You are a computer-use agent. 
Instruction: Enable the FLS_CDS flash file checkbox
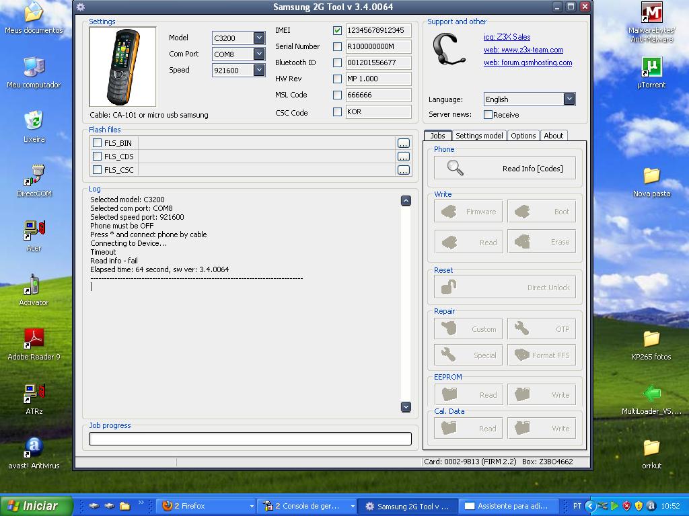[97, 156]
